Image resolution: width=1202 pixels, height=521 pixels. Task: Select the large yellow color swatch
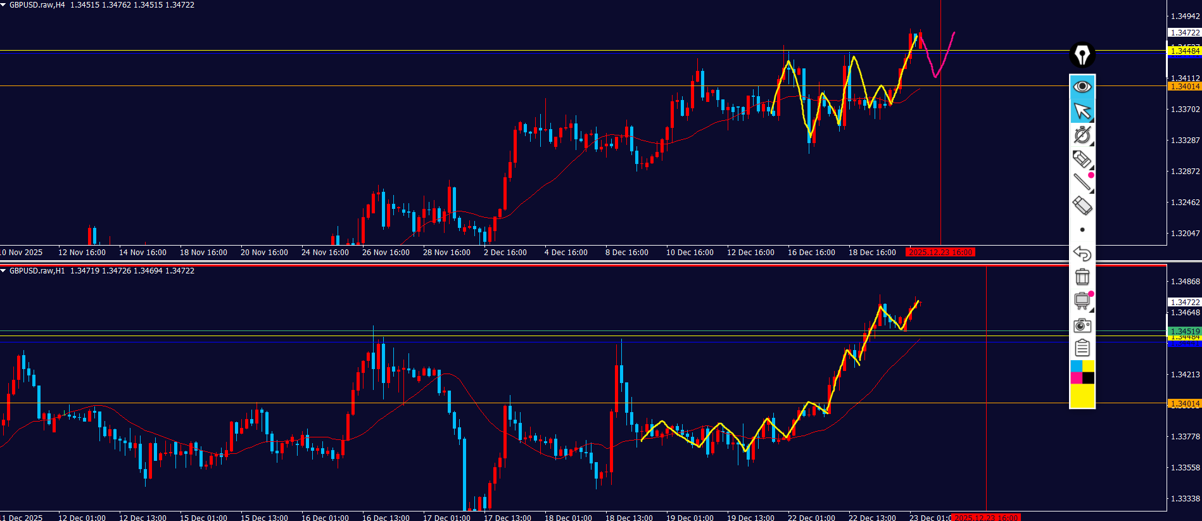point(1082,396)
